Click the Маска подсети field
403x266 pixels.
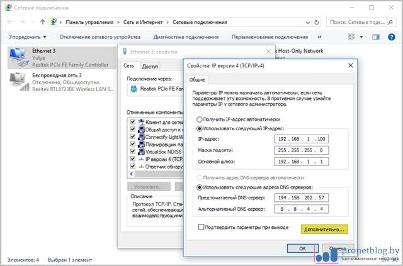301,150
